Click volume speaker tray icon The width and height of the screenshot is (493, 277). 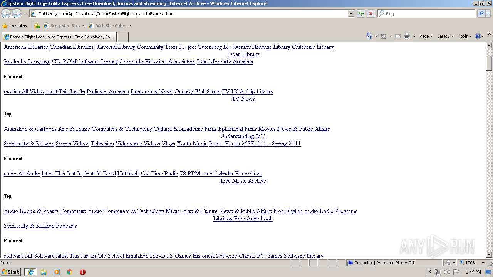click(x=447, y=272)
